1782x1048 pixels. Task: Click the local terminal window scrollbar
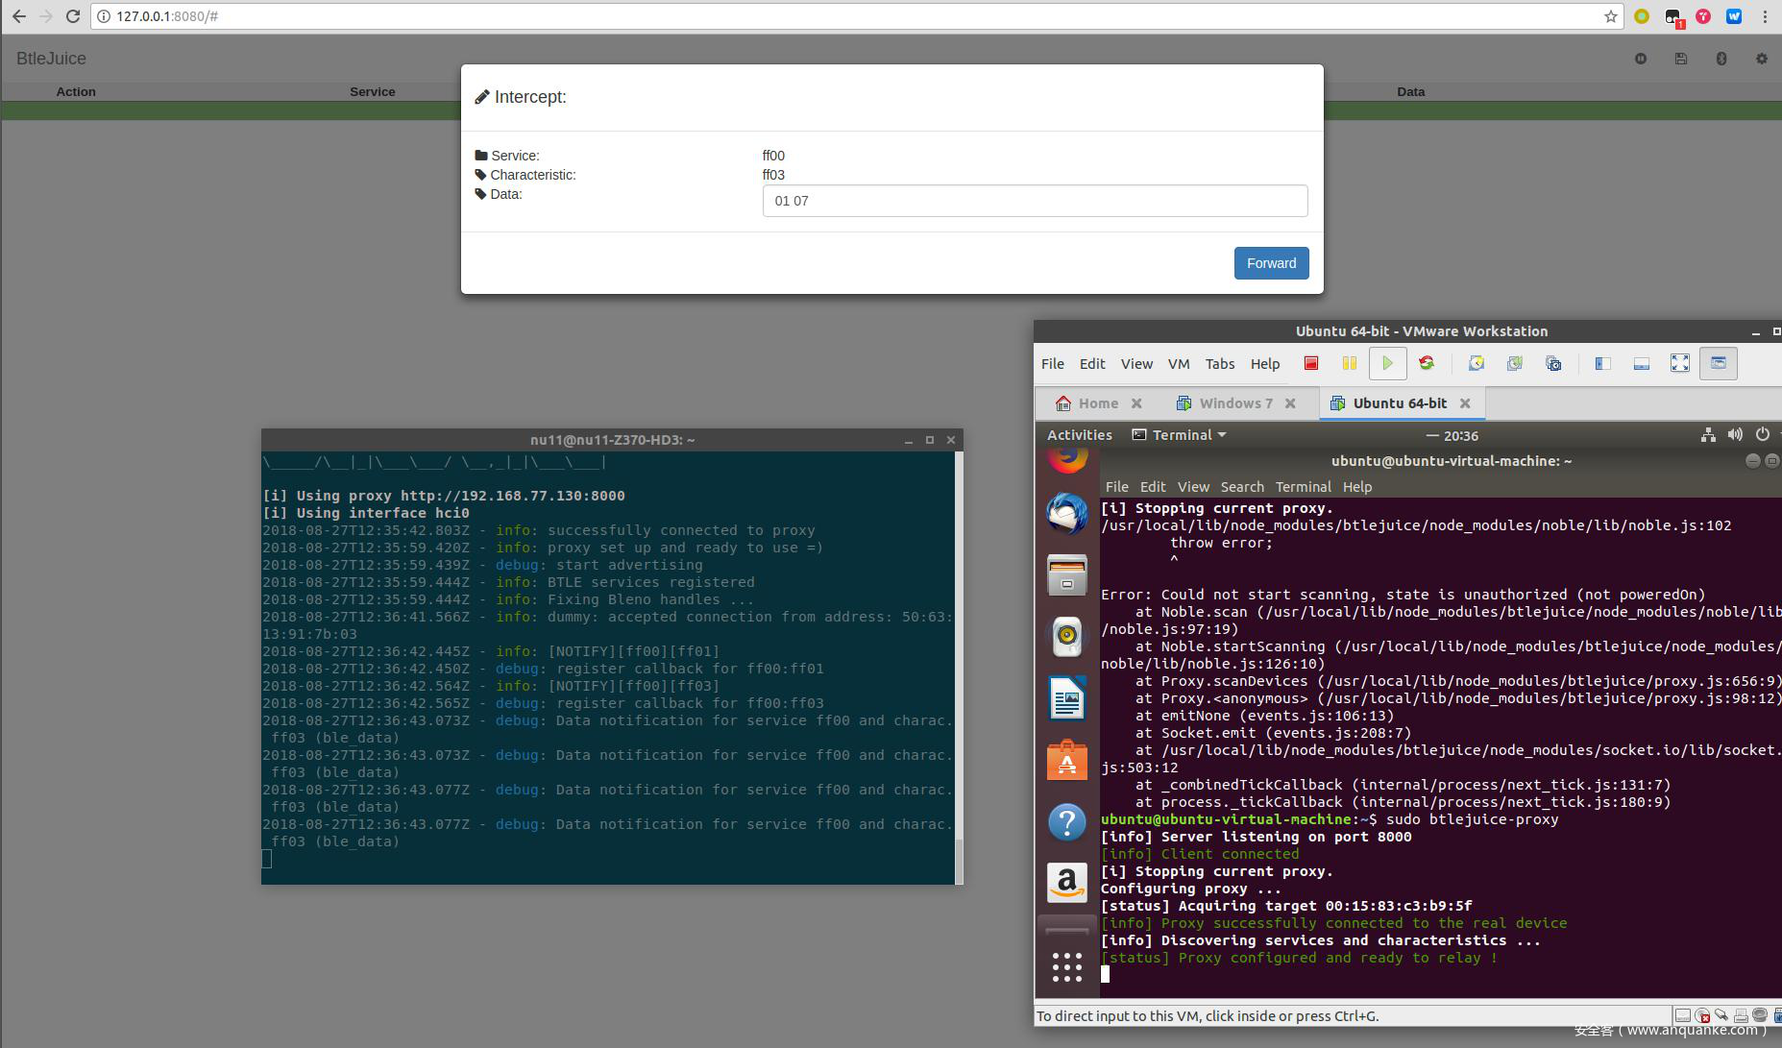click(958, 859)
